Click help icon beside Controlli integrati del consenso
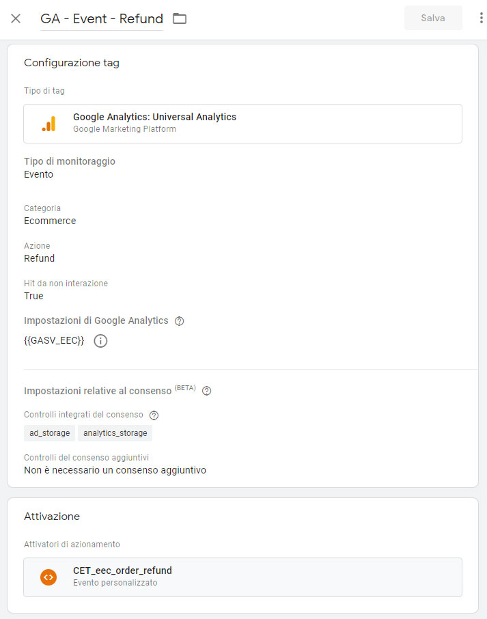487x619 pixels. tap(154, 415)
